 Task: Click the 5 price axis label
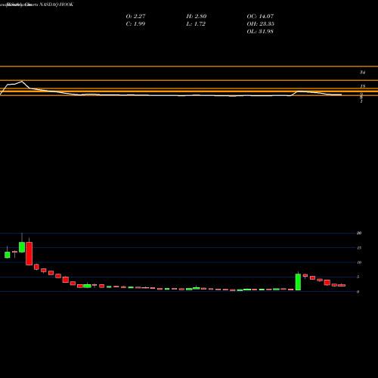click(x=358, y=277)
